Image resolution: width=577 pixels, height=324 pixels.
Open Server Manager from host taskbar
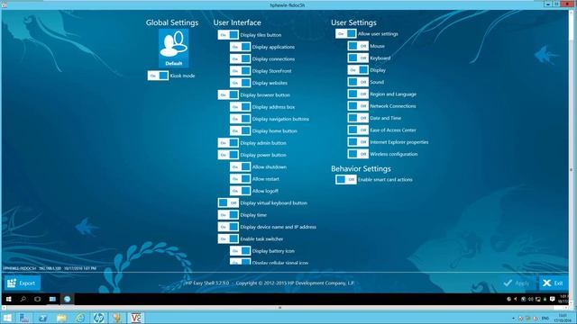[24, 318]
